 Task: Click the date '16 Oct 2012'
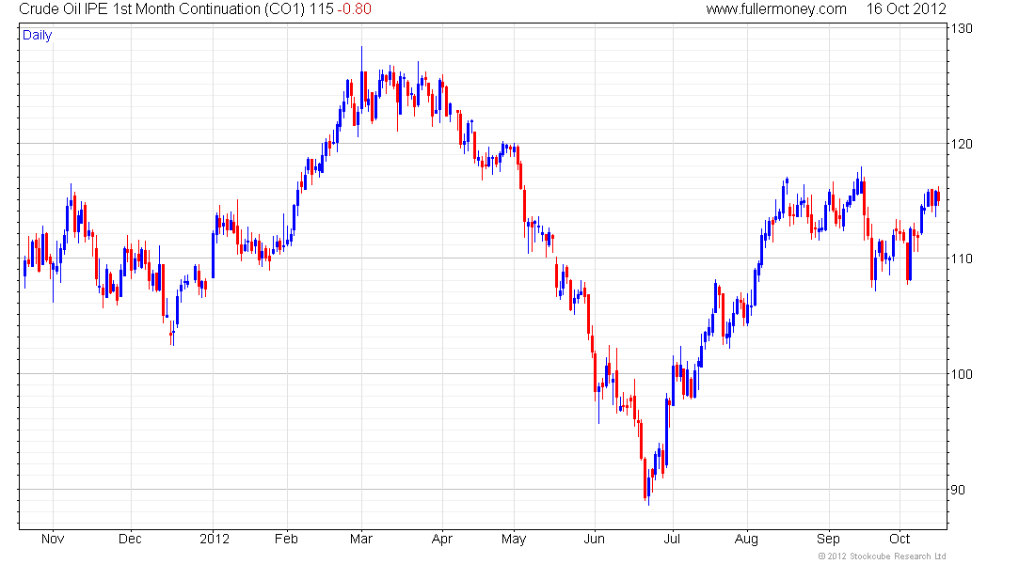coord(906,9)
